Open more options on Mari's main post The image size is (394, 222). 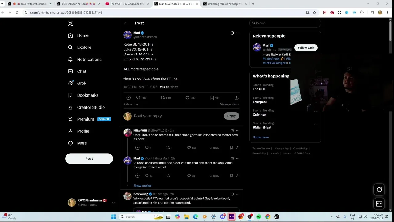coord(238,33)
